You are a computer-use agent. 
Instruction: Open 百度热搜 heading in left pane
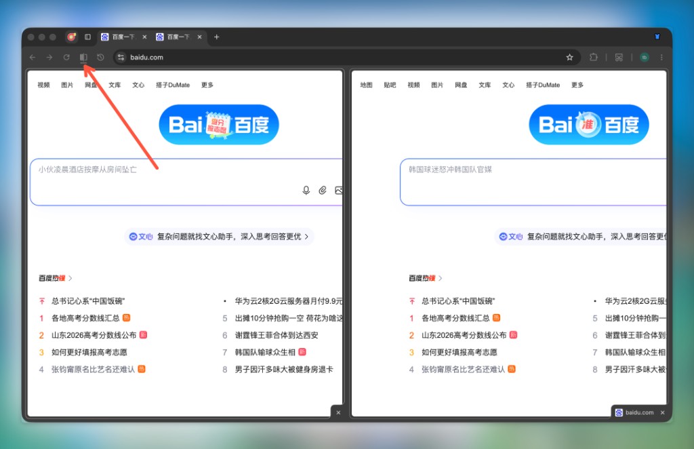point(55,278)
